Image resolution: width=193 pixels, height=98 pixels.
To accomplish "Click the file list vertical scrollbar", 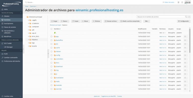I will (x=190, y=41).
